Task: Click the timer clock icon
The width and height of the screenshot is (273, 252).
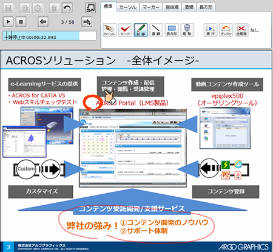Action: 38,8
